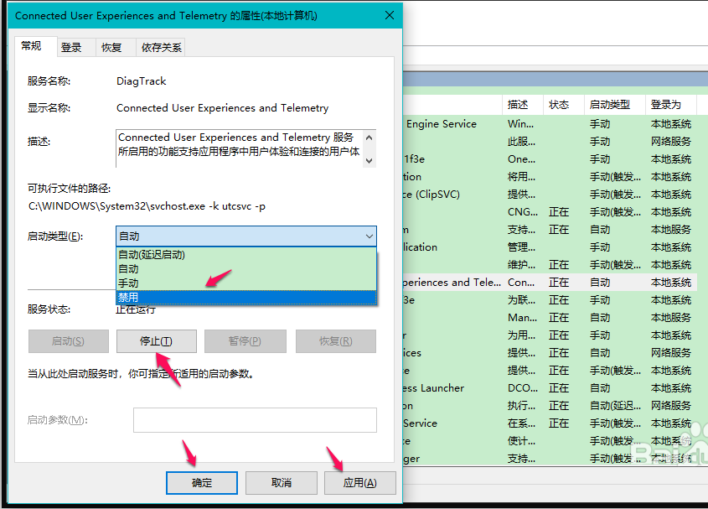
Task: Close the DiagTrack properties dialog
Action: [x=390, y=15]
